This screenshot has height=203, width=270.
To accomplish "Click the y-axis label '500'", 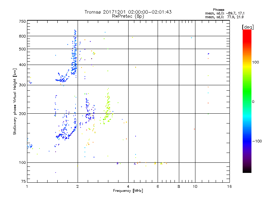I will click(22, 49).
